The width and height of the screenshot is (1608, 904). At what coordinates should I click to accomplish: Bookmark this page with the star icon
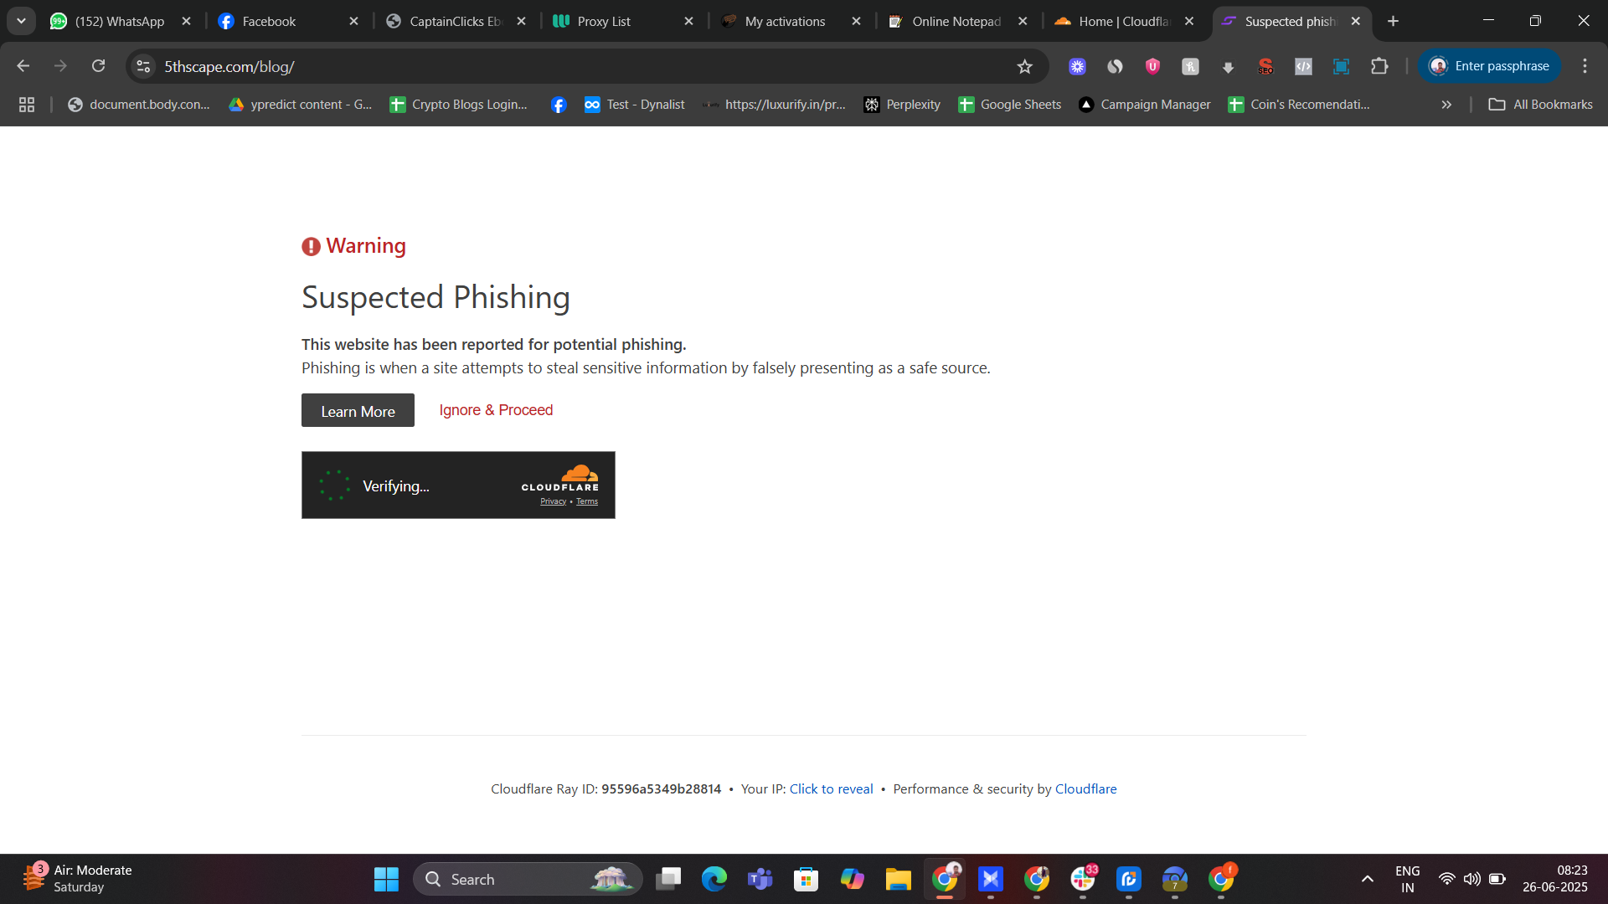pos(1024,66)
